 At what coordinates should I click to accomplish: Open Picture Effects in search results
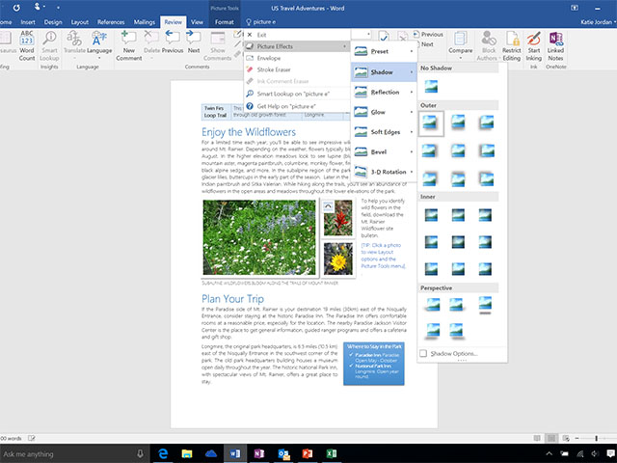(x=297, y=46)
